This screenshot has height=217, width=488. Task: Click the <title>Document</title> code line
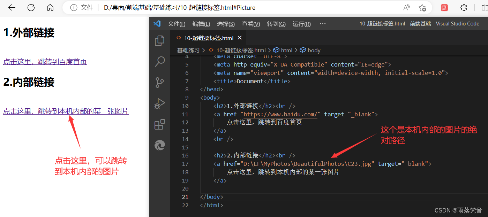click(x=252, y=81)
